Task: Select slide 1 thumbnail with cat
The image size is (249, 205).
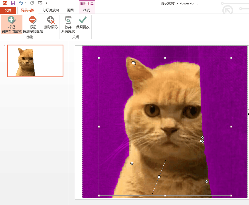Action: click(x=35, y=61)
